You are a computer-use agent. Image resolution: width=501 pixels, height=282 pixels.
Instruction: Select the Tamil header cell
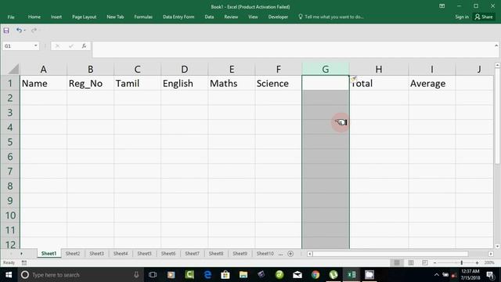point(138,83)
